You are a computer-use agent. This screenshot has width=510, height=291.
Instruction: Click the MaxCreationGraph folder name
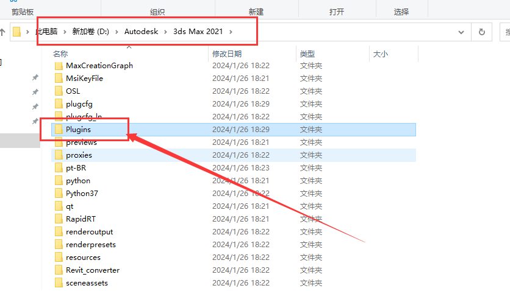click(99, 66)
